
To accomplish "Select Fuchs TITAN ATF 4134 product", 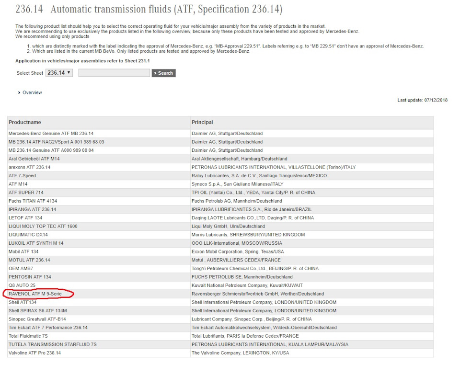I will tap(33, 201).
